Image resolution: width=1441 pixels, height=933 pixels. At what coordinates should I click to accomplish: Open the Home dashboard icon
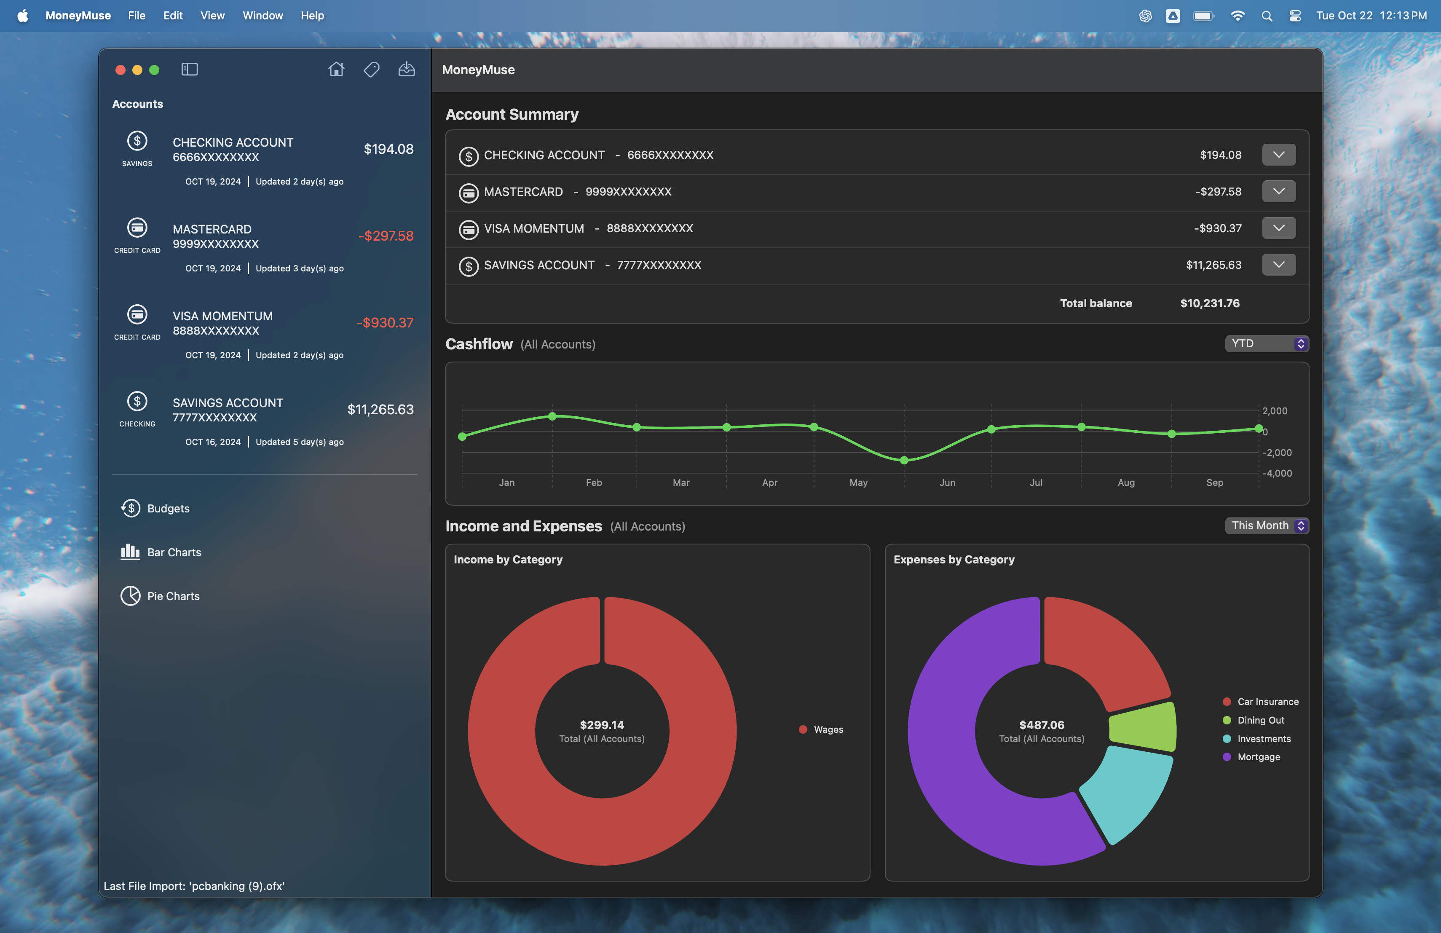point(336,70)
